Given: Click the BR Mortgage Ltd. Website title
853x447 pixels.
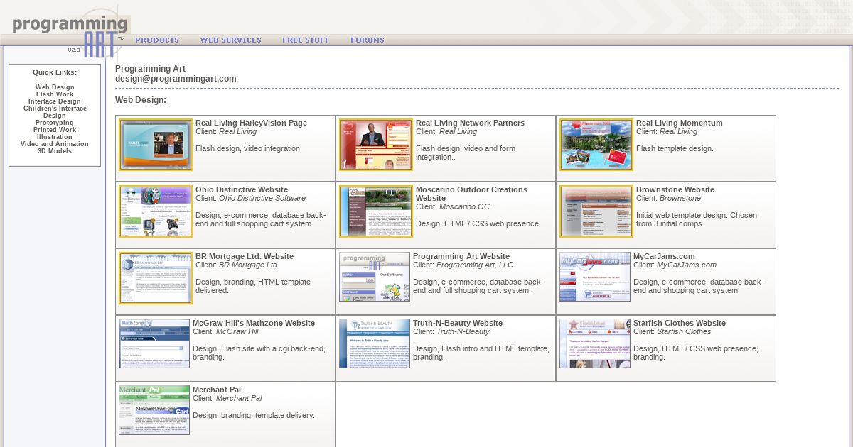Looking at the screenshot, I should click(x=245, y=256).
